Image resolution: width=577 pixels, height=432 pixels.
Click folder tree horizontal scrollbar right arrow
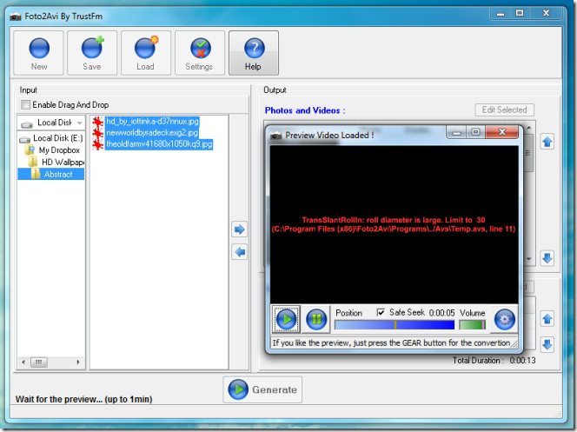[x=78, y=362]
